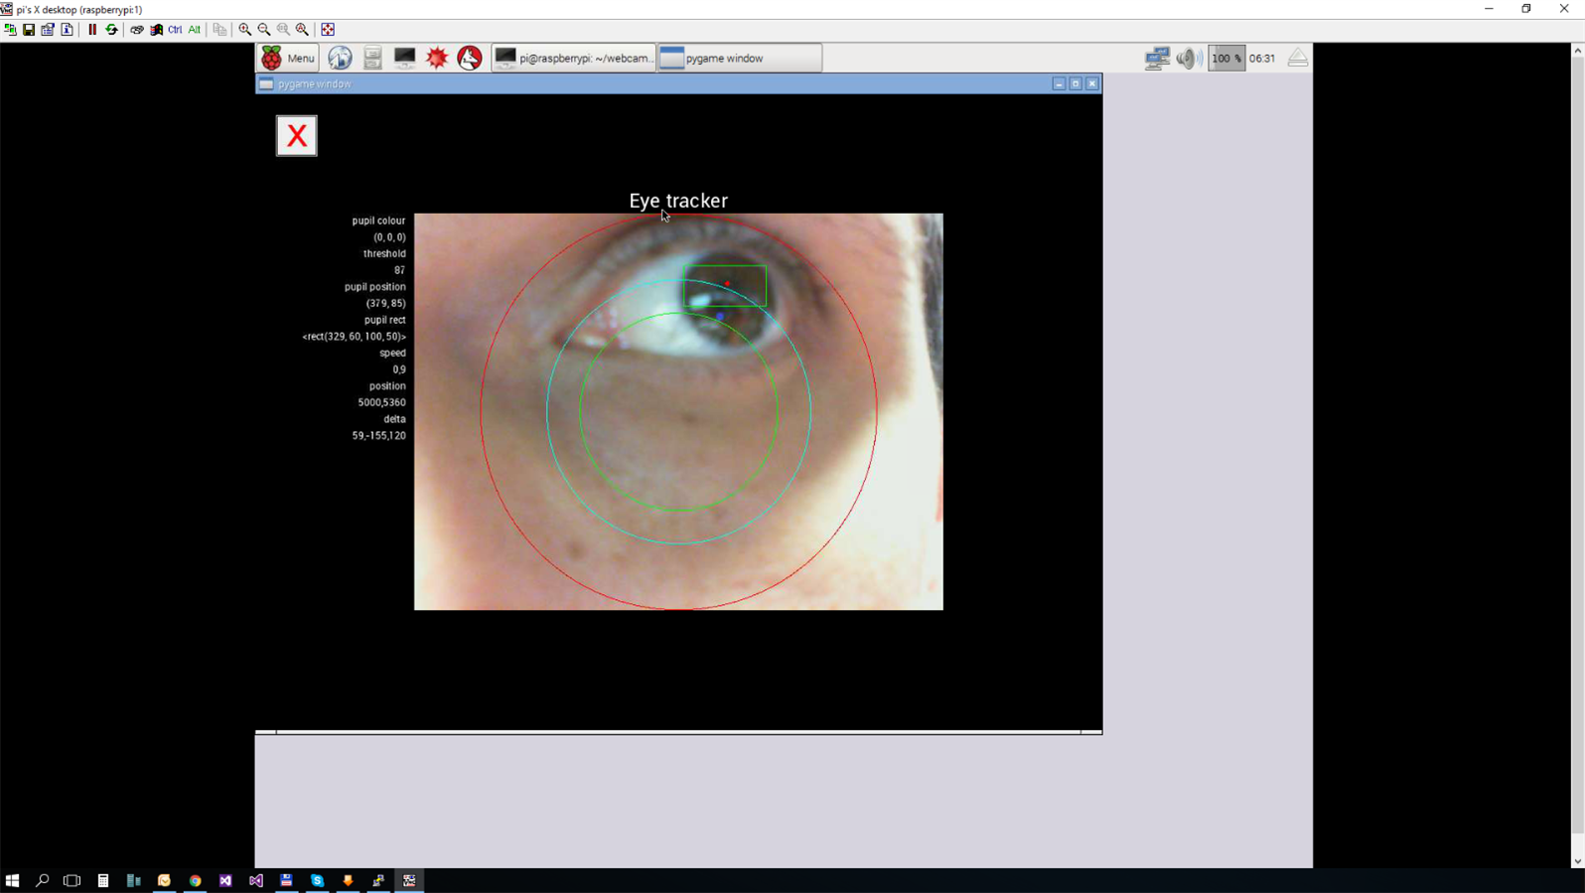1585x893 pixels.
Task: Open Google Chrome from the Windows taskbar
Action: [x=196, y=880]
